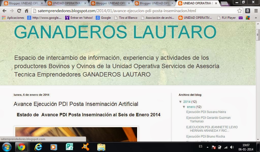
Task: Open Ejecución PDI Gerardo Guzman Yamunao post
Action: tap(208, 119)
